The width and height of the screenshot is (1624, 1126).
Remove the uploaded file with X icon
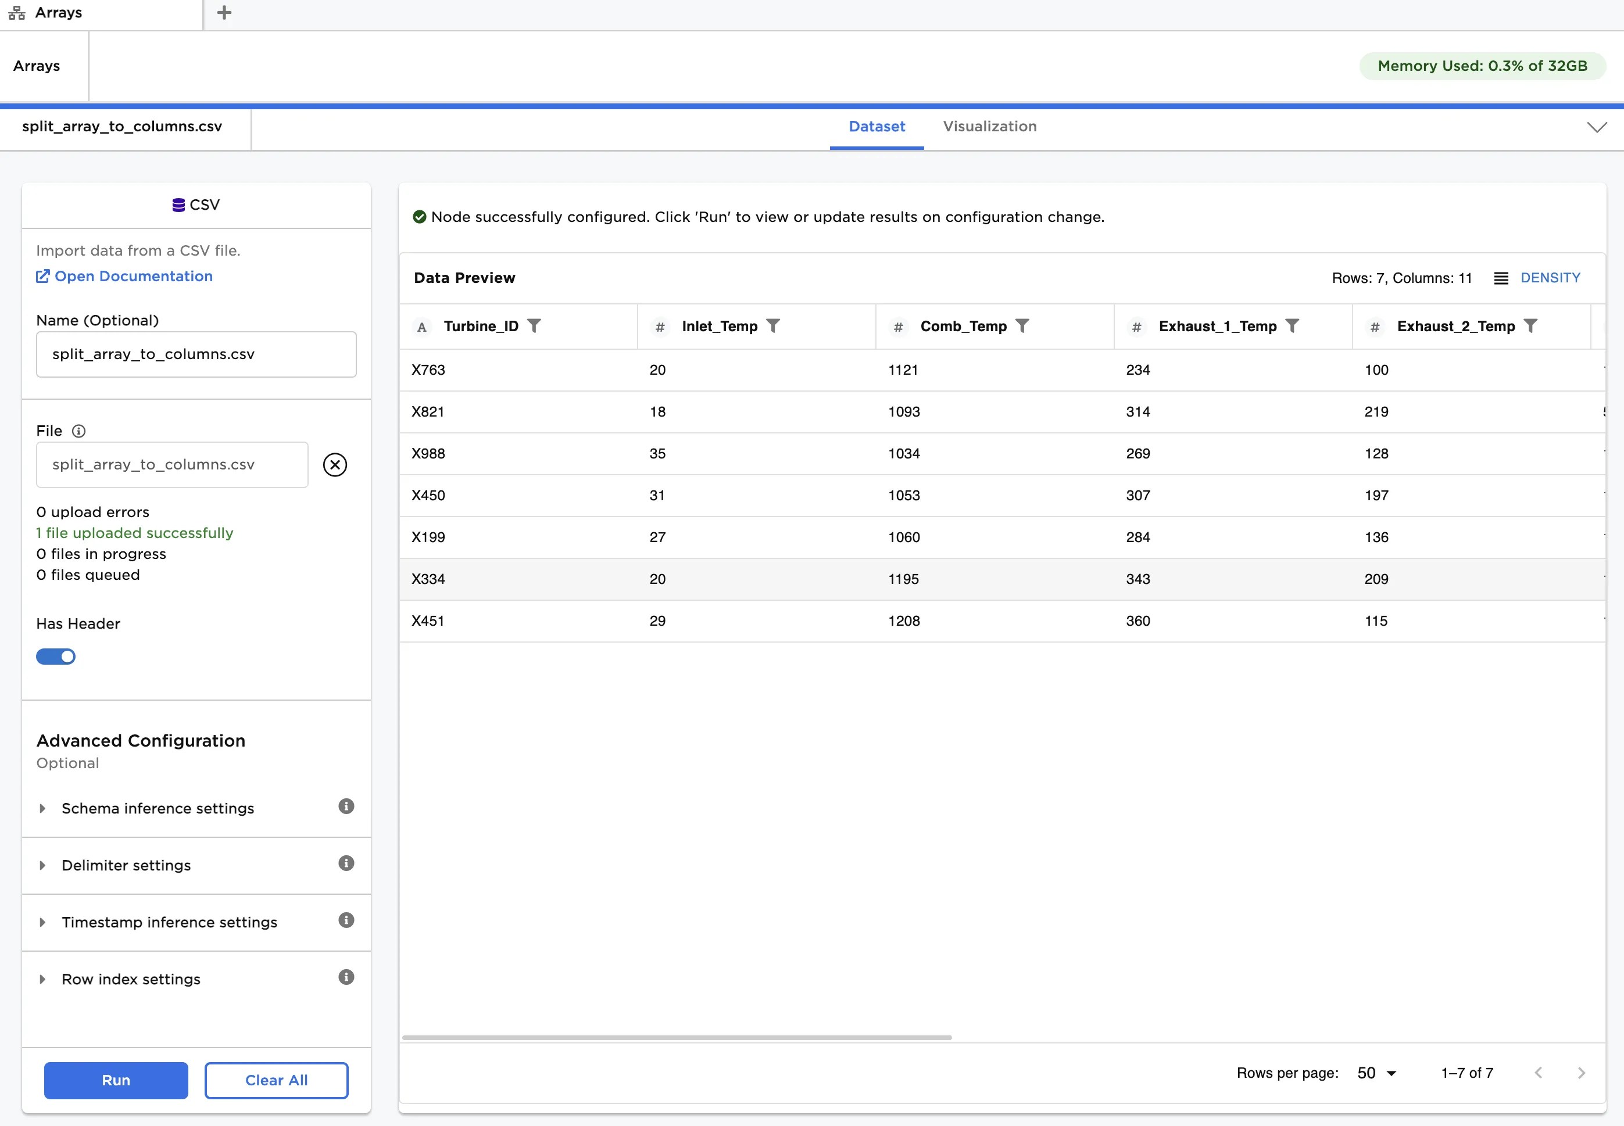point(335,465)
